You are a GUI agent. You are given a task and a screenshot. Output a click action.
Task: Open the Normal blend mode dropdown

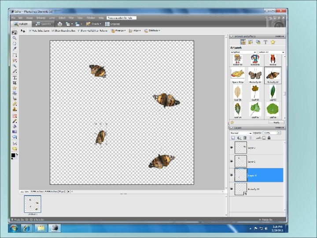(241, 133)
